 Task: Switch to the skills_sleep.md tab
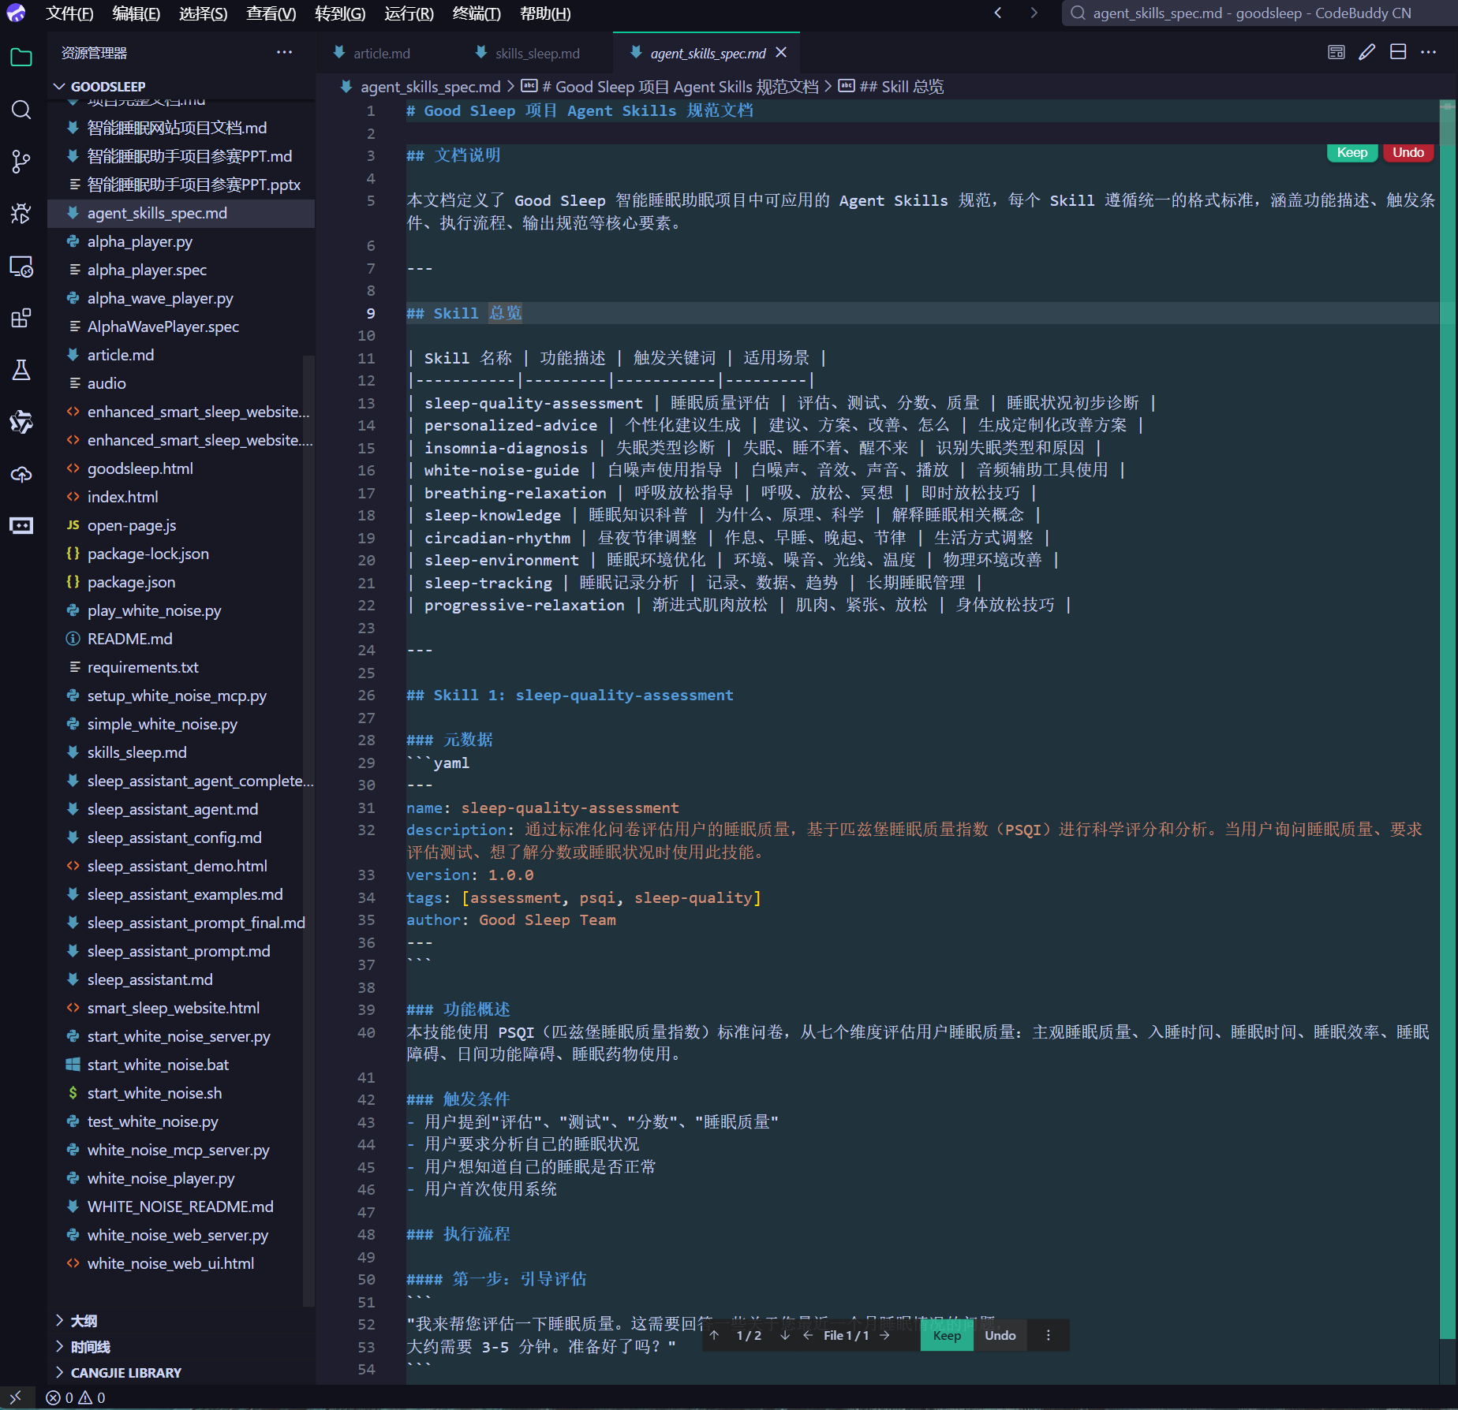537,53
